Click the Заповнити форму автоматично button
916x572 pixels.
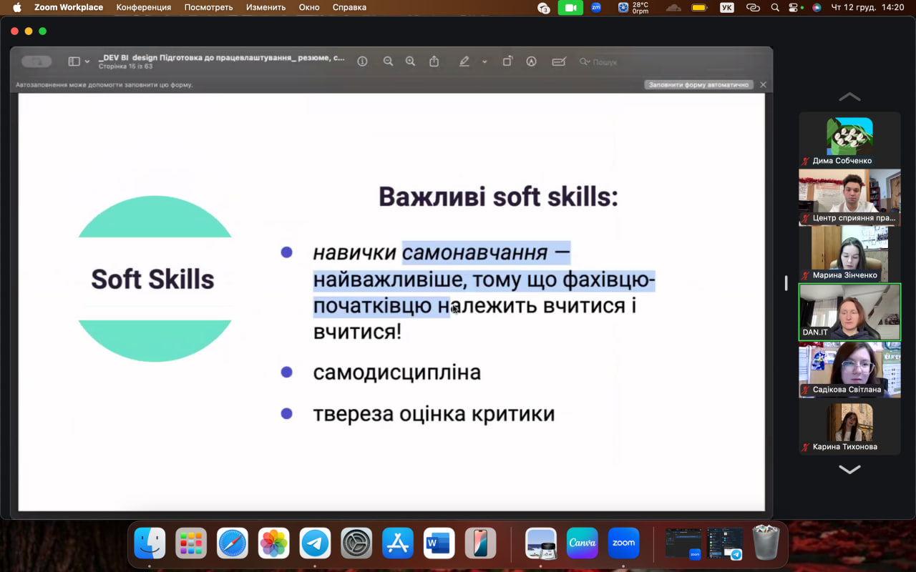click(698, 84)
